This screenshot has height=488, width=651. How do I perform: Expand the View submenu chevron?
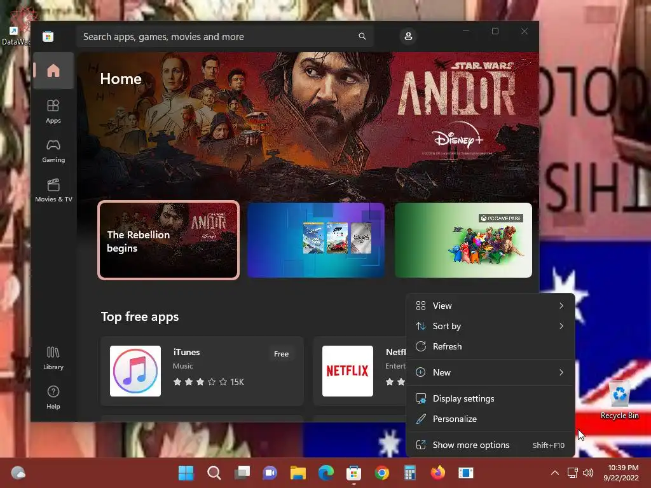pyautogui.click(x=561, y=306)
